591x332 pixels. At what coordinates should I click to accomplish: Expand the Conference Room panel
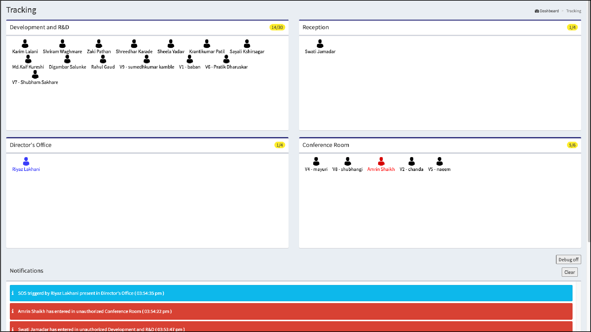(326, 145)
